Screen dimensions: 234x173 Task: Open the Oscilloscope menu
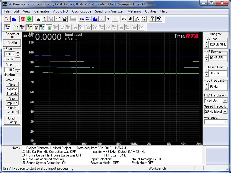[81, 11]
